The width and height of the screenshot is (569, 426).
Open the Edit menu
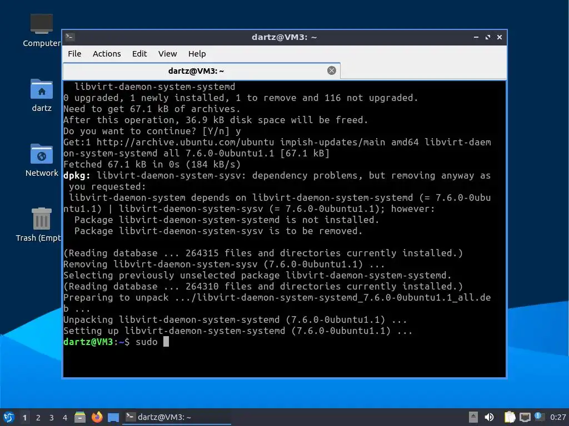[x=139, y=54]
